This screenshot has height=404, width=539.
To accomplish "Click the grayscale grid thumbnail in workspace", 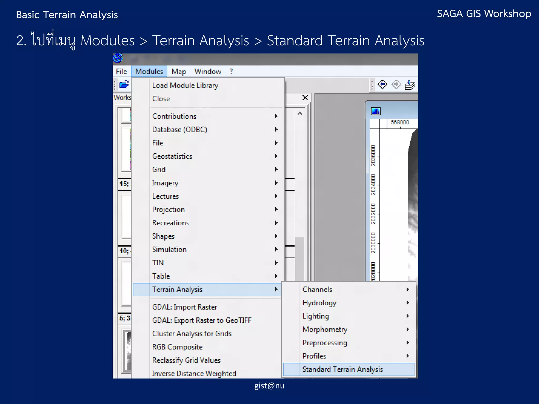I will (x=127, y=351).
